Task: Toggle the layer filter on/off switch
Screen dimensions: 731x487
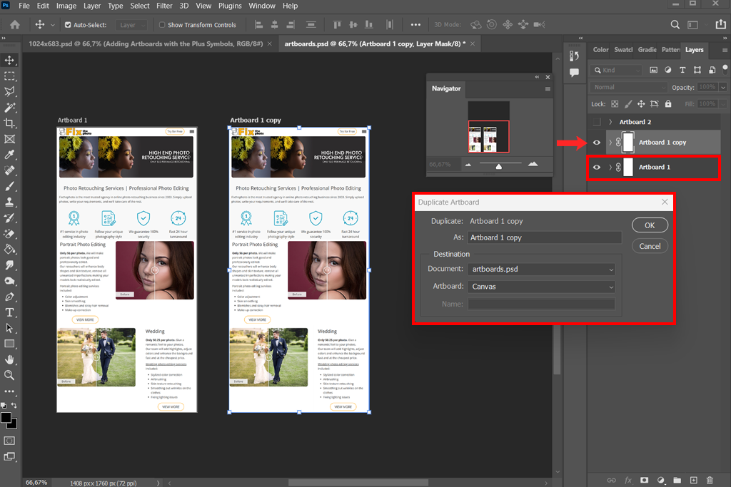Action: pyautogui.click(x=725, y=69)
